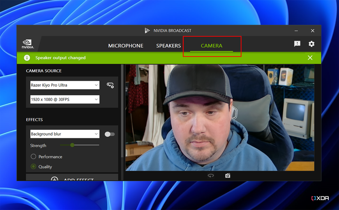This screenshot has height=210, width=339.
Task: Open the NVIDIA Broadcast settings gear
Action: (311, 44)
